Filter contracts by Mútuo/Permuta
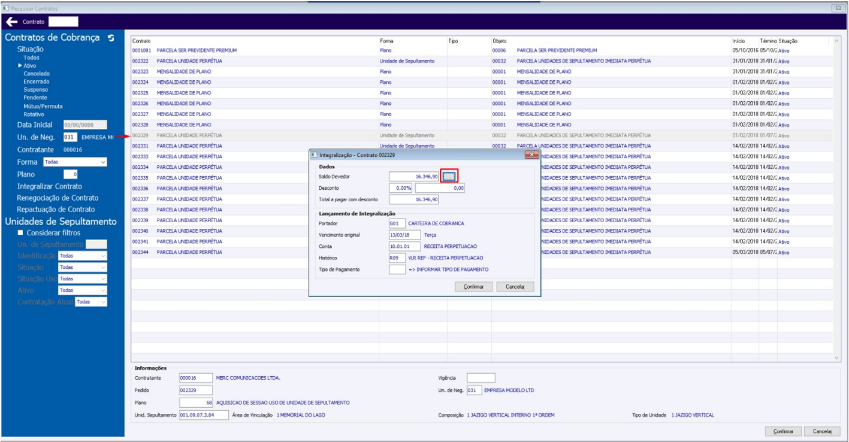 (x=42, y=106)
